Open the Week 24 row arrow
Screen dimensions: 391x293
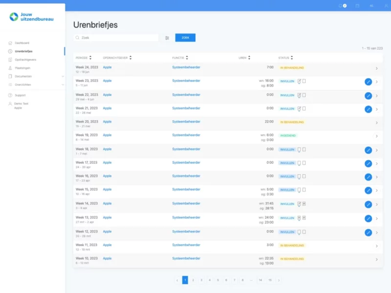376,68
